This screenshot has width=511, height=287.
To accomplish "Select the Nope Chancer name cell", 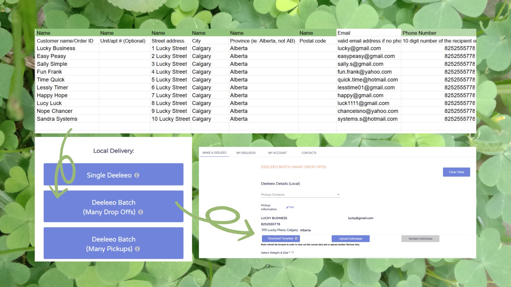I will pos(67,111).
